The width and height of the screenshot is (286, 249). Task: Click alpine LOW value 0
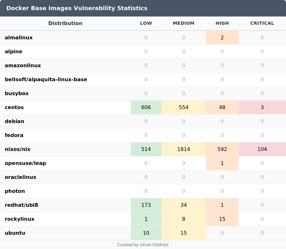click(146, 51)
